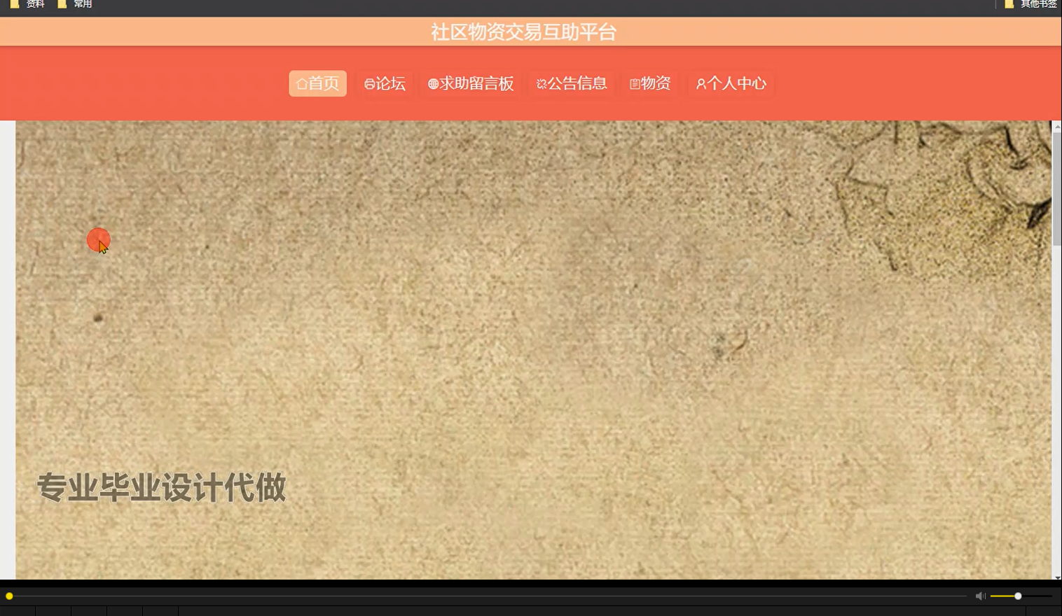Click the globe icon on 求助留言板

432,84
